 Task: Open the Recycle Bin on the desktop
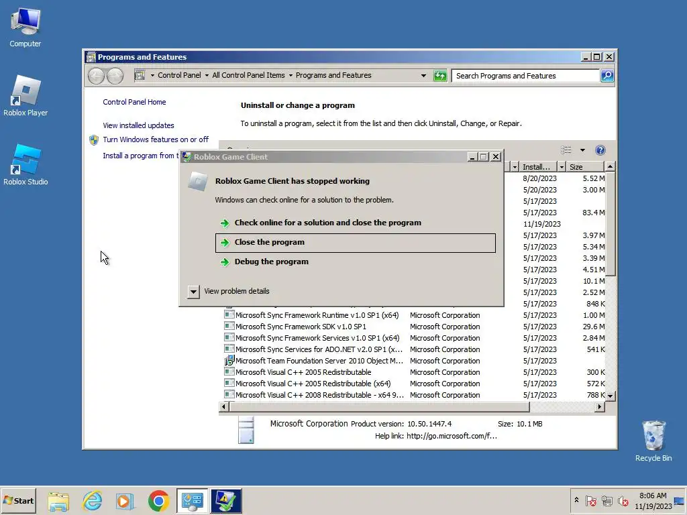coord(653,441)
